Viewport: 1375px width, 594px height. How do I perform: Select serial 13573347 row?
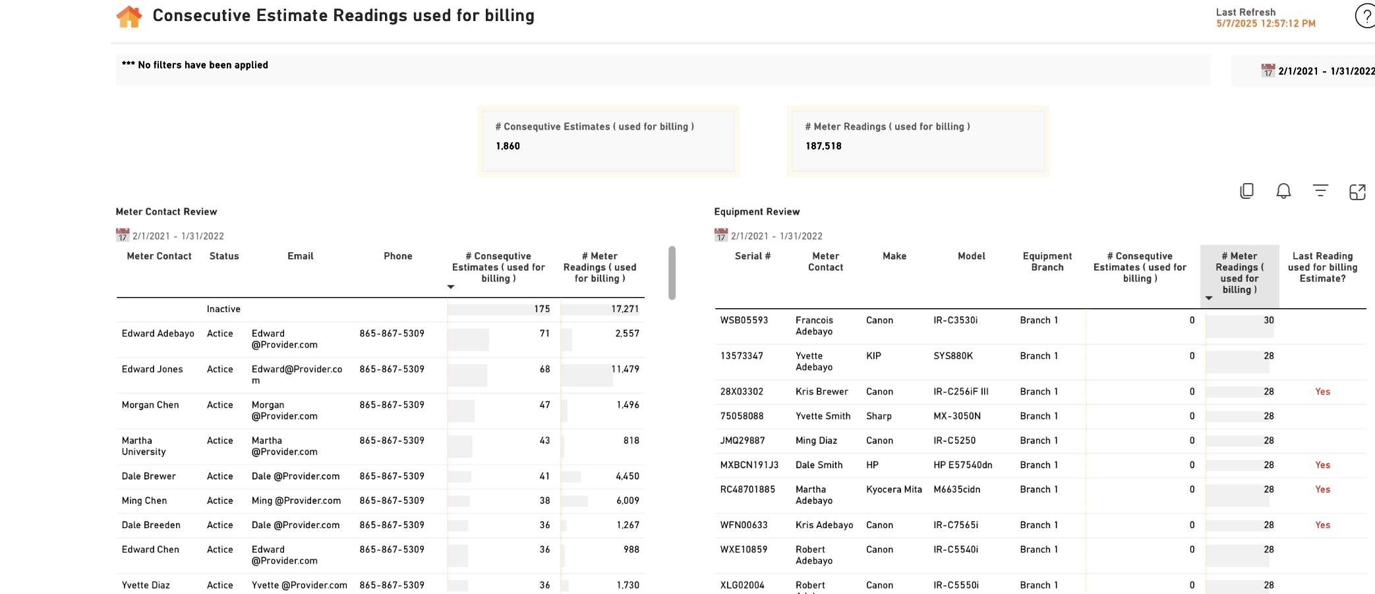pos(1040,362)
